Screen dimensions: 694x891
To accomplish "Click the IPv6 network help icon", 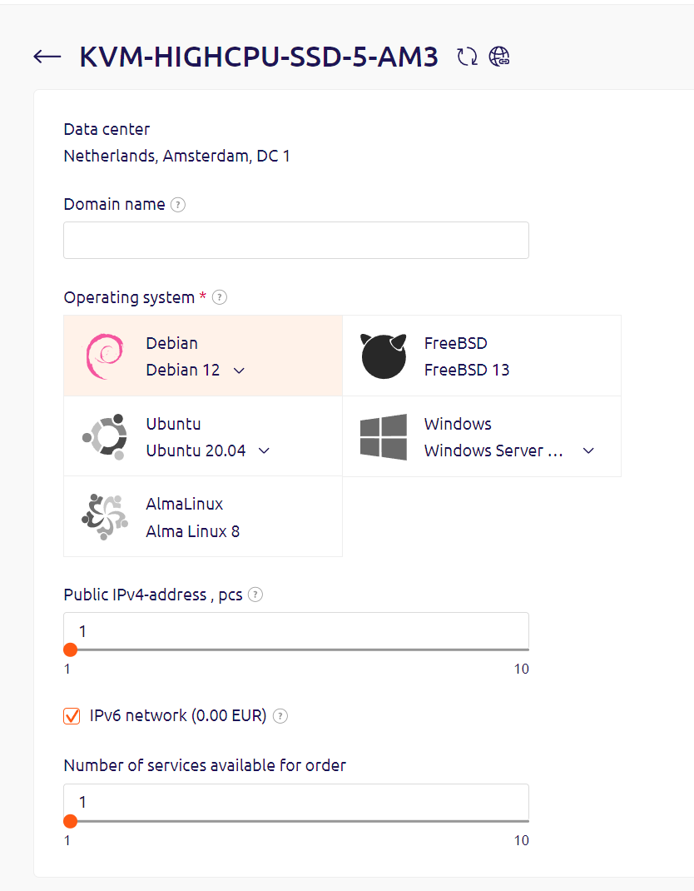I will point(280,716).
